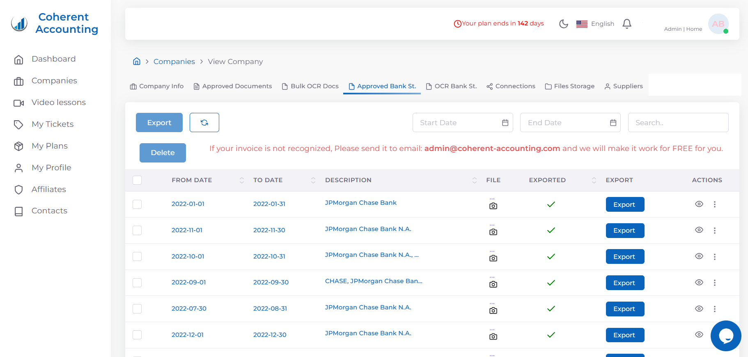The width and height of the screenshot is (748, 357).
Task: Open the English language dropdown
Action: pyautogui.click(x=595, y=24)
